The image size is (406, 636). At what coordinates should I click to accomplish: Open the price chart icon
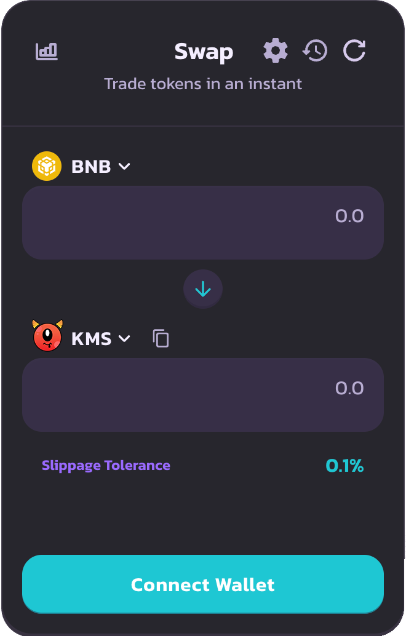47,51
